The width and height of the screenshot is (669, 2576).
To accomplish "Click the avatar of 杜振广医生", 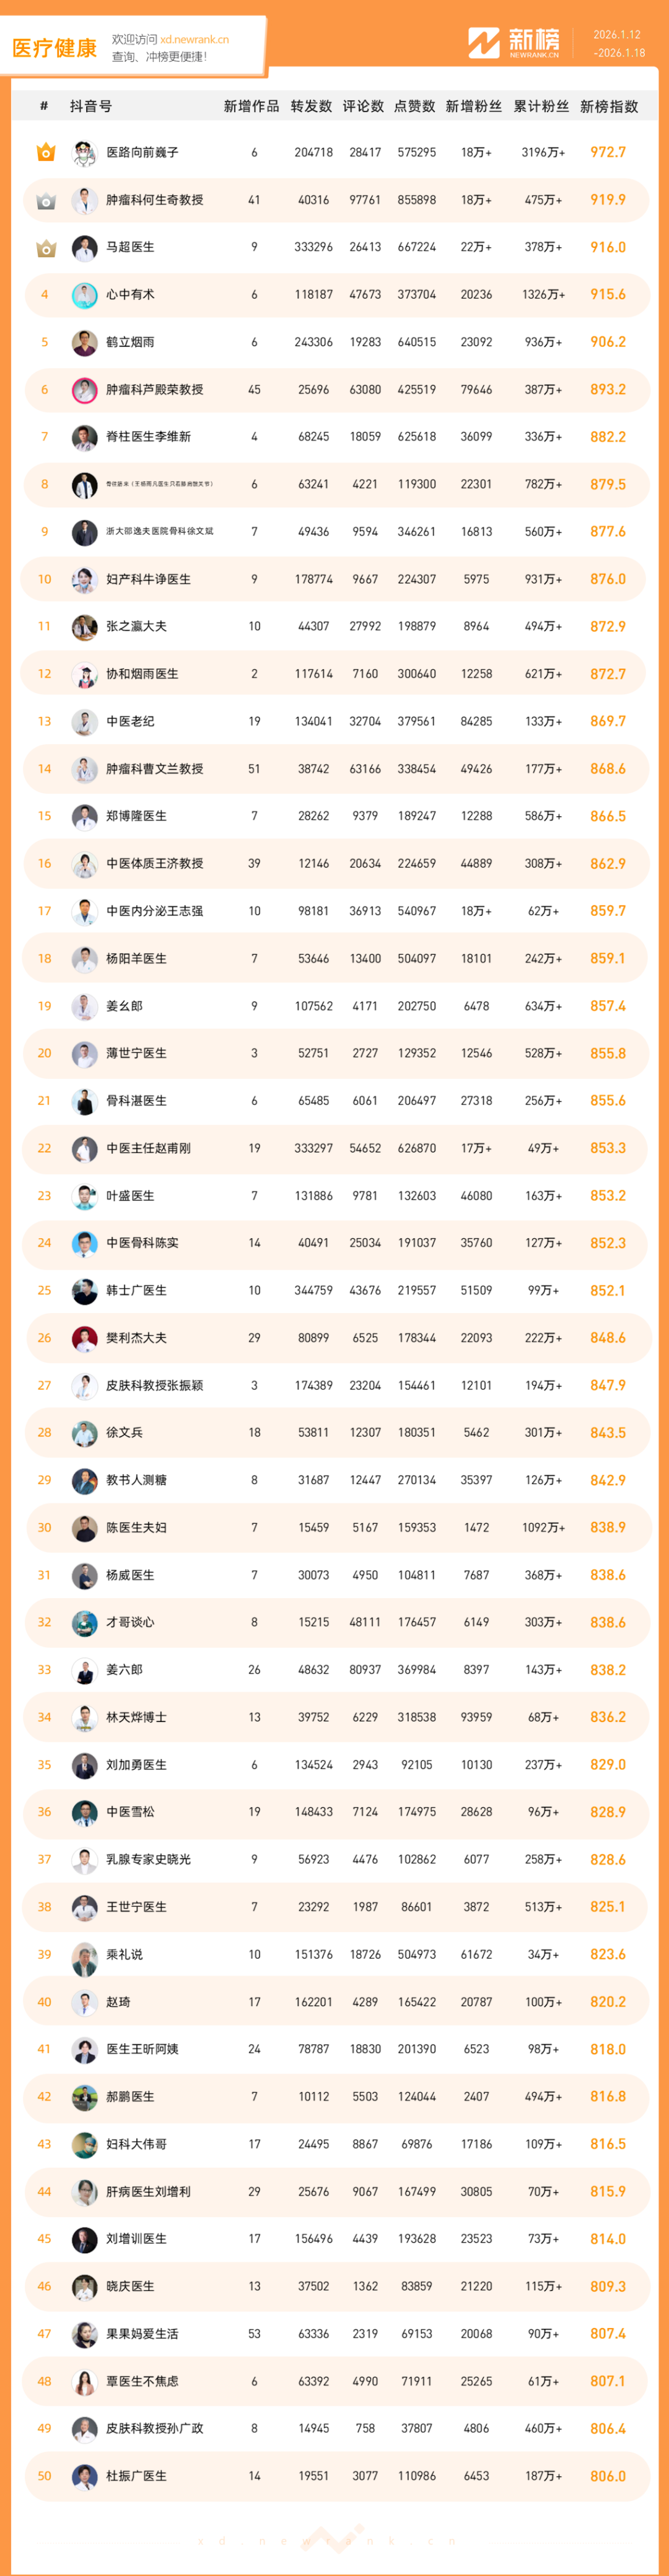I will [x=84, y=2476].
